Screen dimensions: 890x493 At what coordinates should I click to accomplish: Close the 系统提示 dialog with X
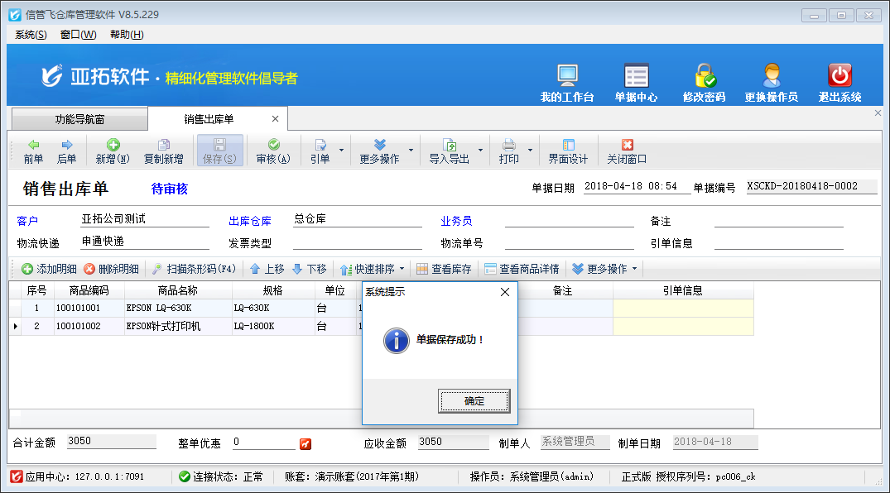coord(505,292)
